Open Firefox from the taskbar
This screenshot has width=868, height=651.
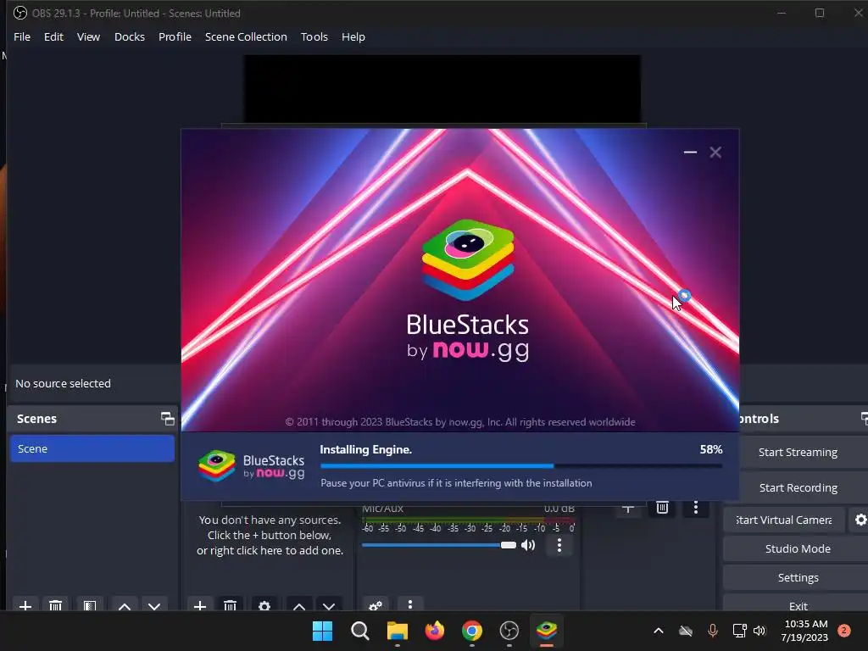tap(435, 631)
